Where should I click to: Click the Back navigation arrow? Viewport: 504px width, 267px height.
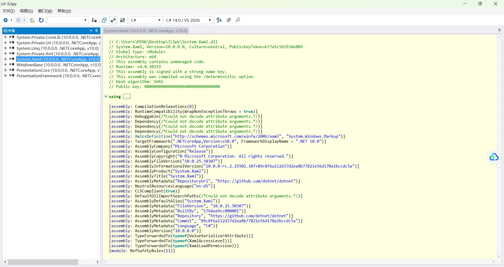pos(6,20)
